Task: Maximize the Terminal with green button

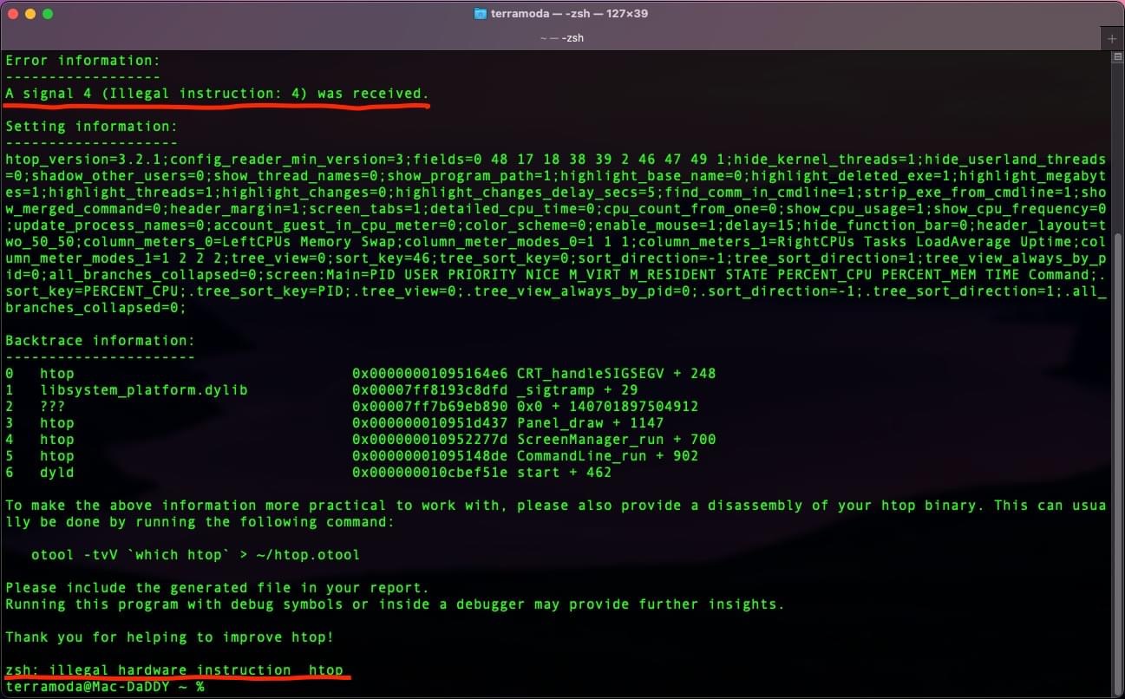Action: tap(48, 14)
